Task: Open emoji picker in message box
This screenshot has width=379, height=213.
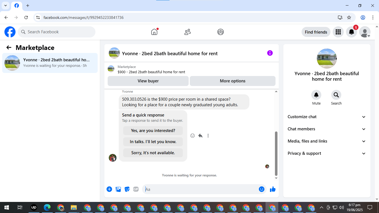Action: [x=262, y=189]
